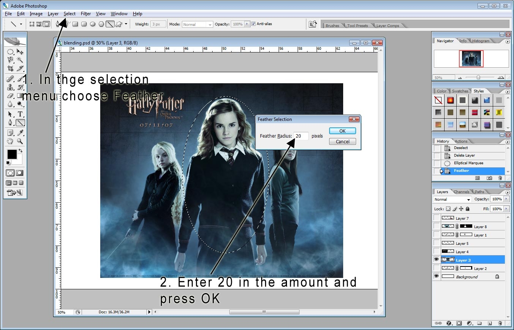Switch to the Channels tab
The image size is (514, 330).
(x=461, y=192)
